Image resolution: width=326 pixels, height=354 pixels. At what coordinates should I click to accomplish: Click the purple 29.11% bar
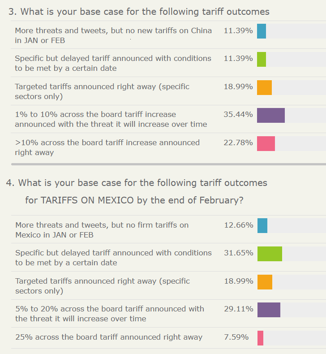[x=269, y=310]
